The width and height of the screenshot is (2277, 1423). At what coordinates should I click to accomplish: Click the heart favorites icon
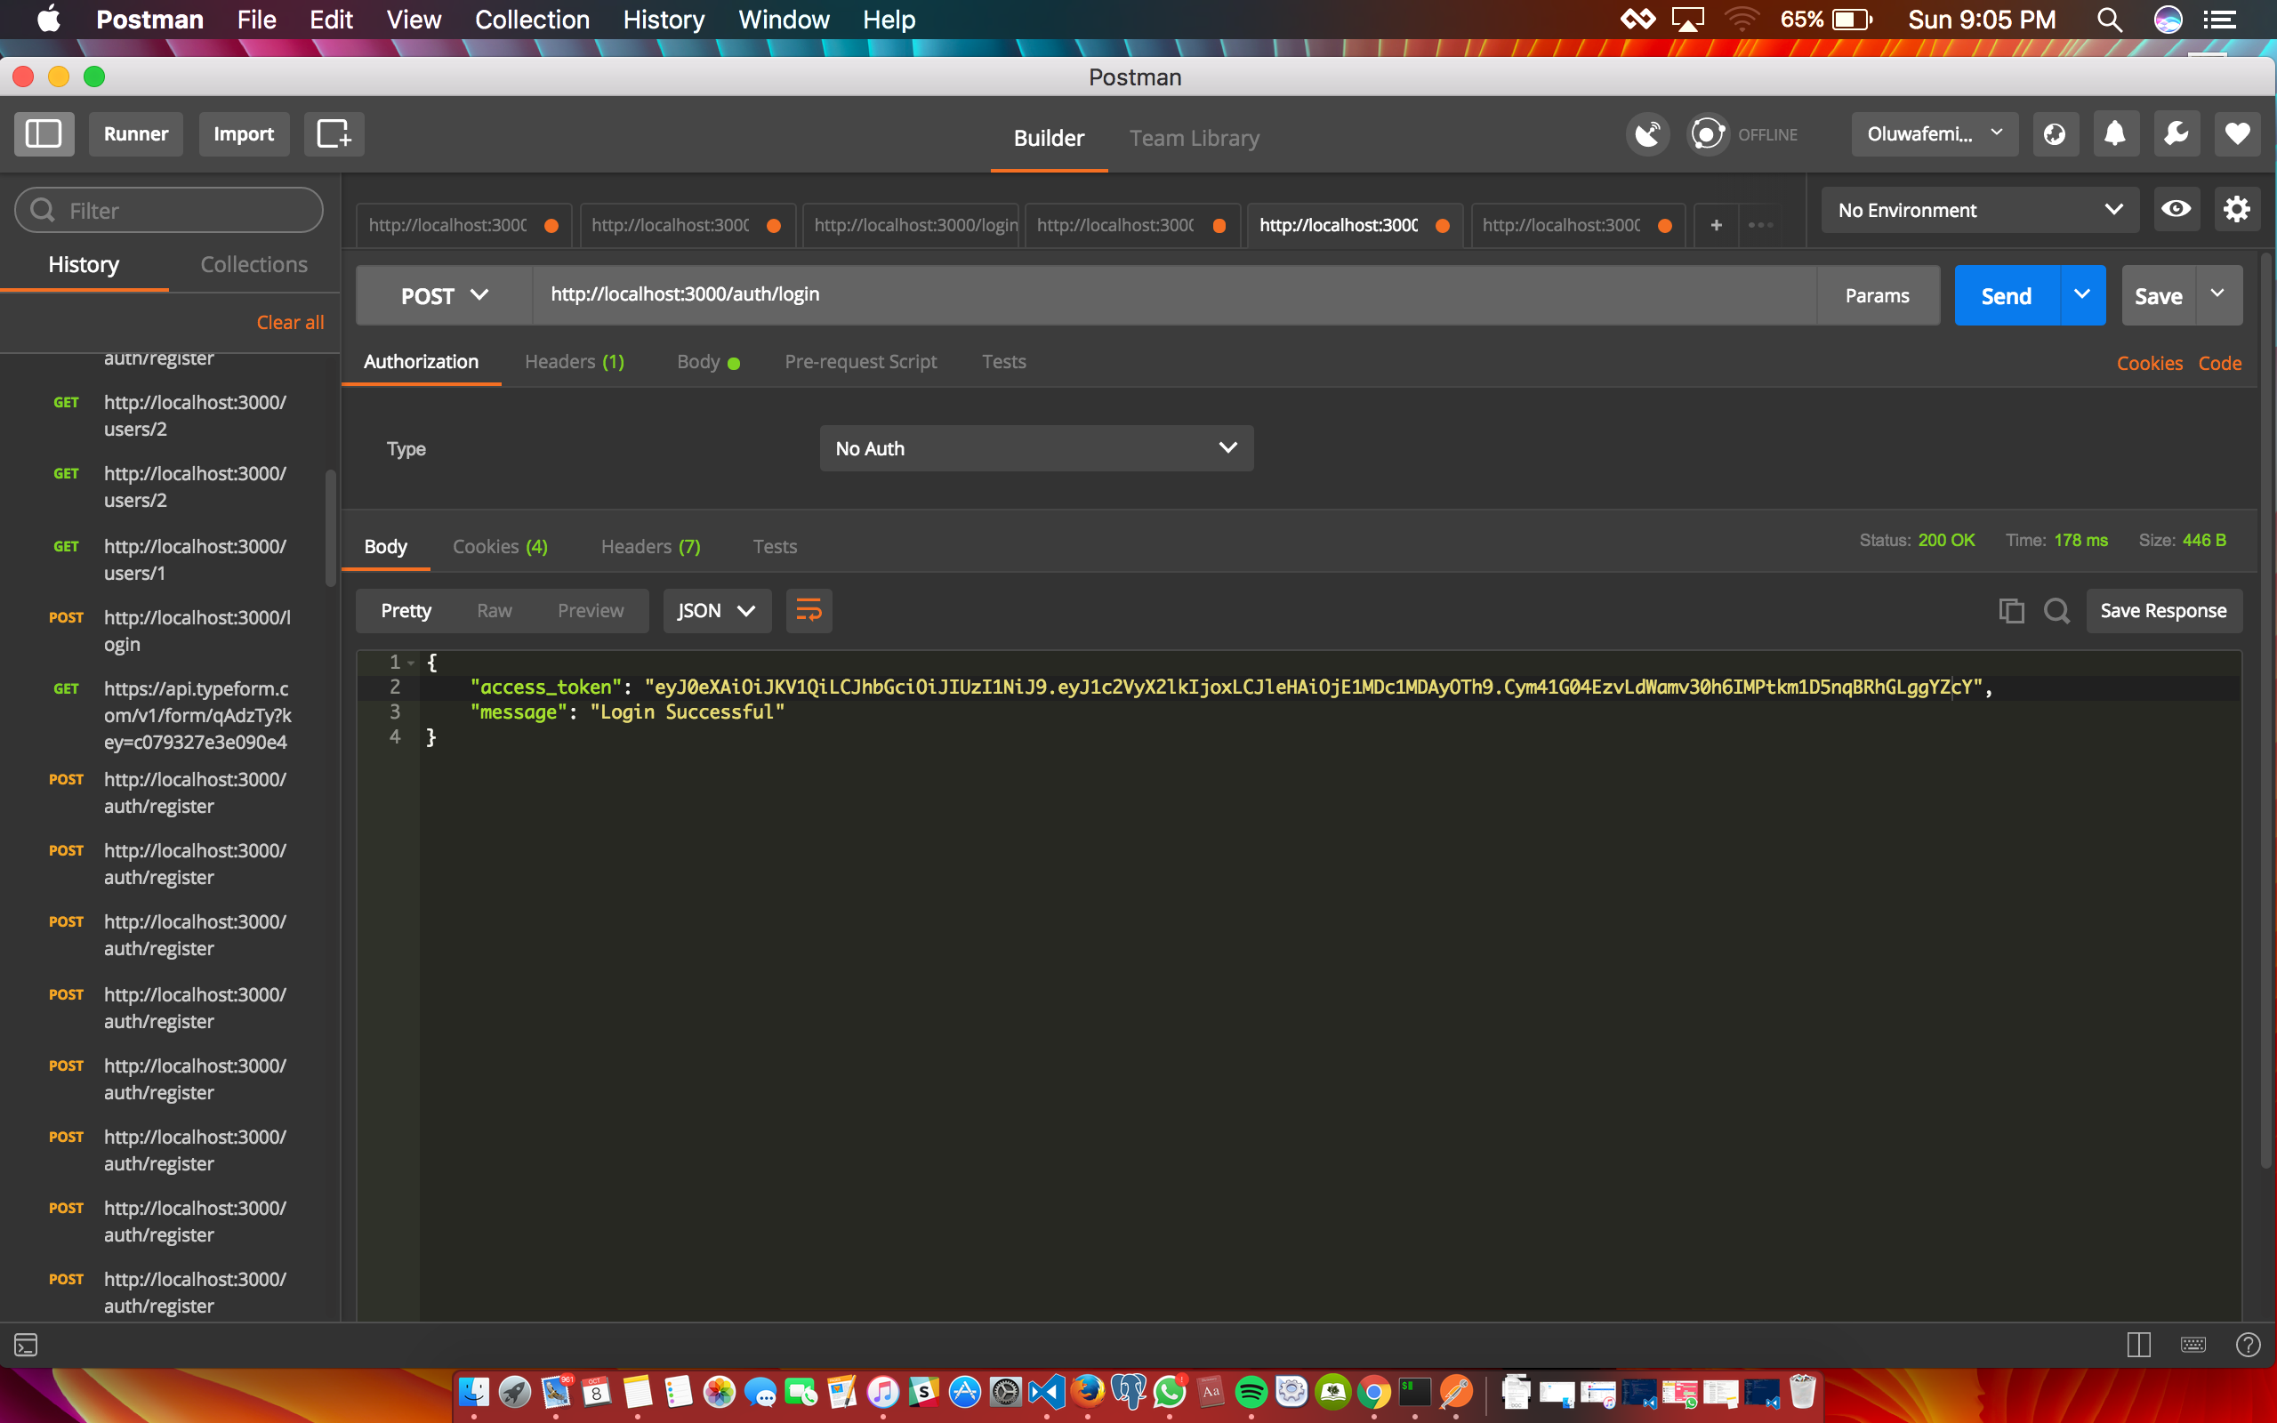pos(2237,133)
